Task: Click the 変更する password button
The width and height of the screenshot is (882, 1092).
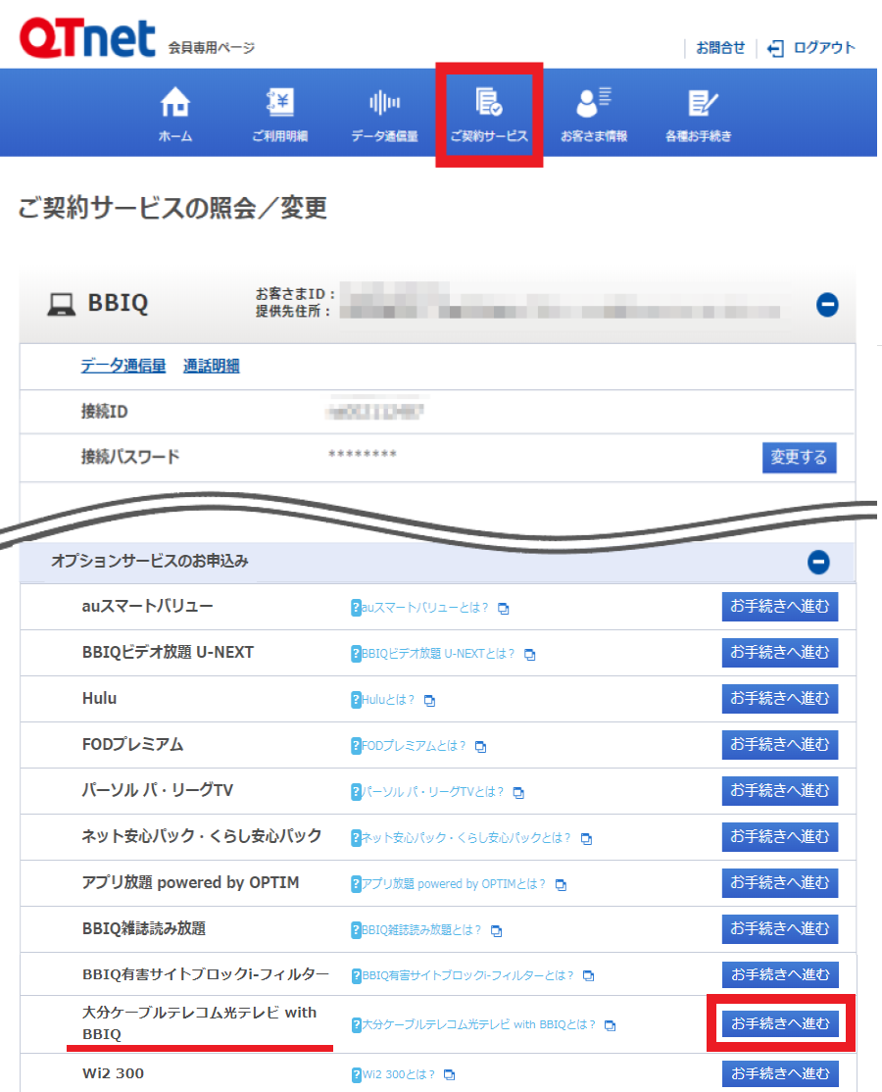Action: 799,458
